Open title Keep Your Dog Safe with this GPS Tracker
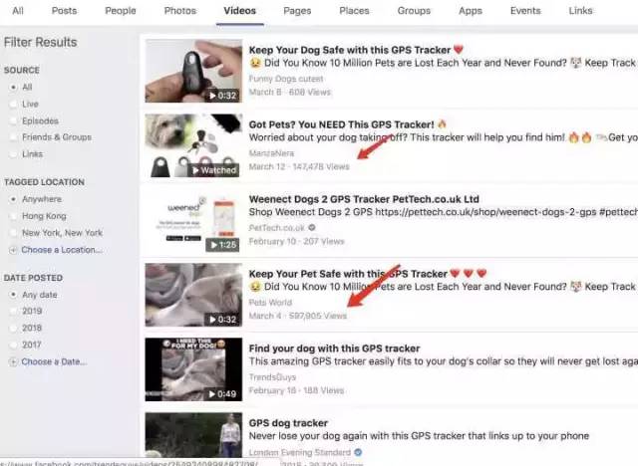The width and height of the screenshot is (638, 466). pos(350,50)
